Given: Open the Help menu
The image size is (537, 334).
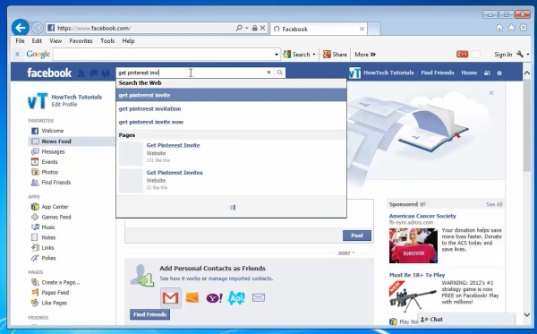Looking at the screenshot, I should pos(128,41).
